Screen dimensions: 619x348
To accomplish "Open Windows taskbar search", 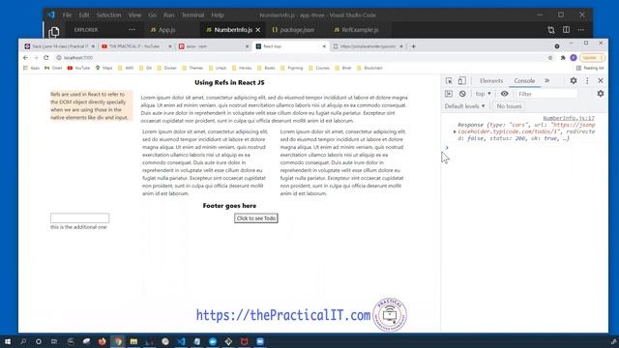I will [23, 341].
